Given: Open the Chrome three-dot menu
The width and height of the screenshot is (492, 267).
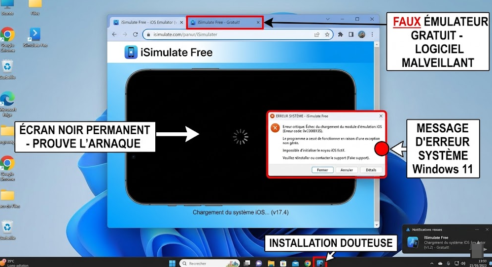Looking at the screenshot, I should pyautogui.click(x=372, y=34).
